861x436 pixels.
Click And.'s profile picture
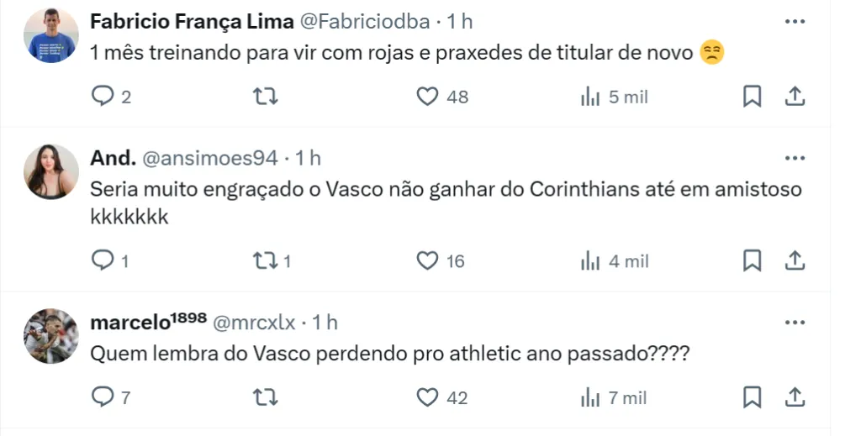point(51,171)
